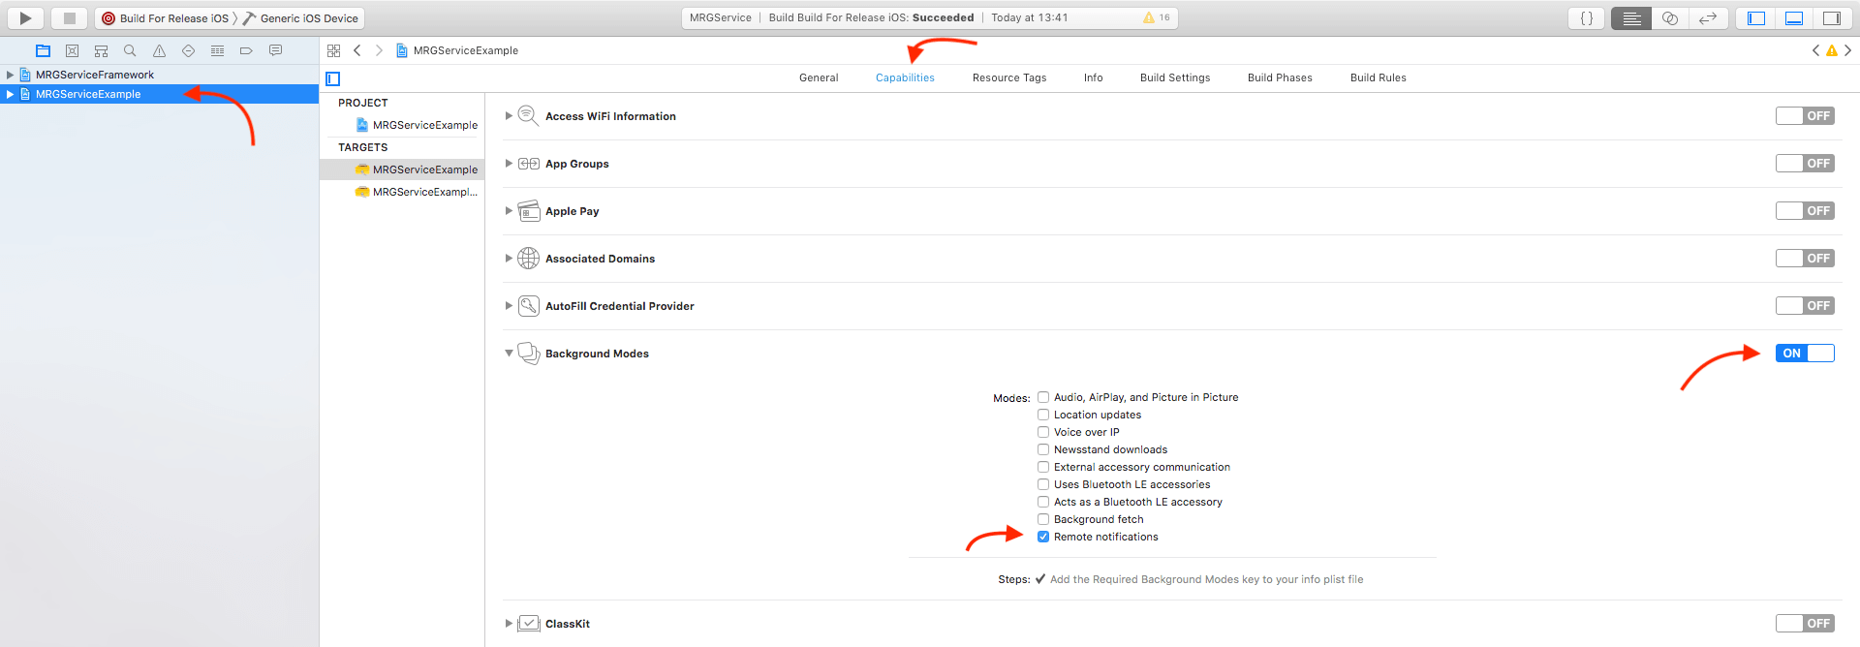This screenshot has width=1860, height=647.
Task: Check Acts as a Bluetooth LE accessory
Action: tap(1043, 502)
